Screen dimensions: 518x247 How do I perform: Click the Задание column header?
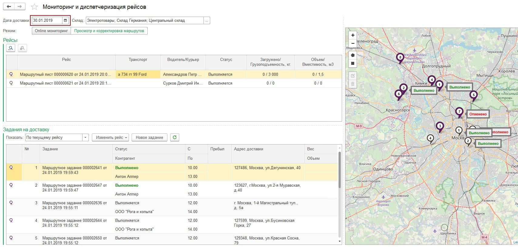tap(76, 154)
